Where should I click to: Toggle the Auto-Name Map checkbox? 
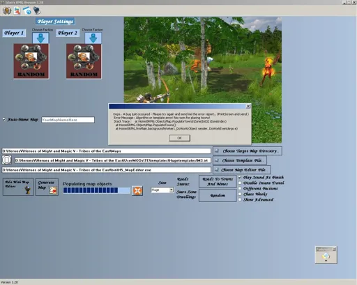coord(4,119)
